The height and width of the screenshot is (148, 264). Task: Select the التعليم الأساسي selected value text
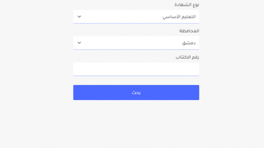179,17
